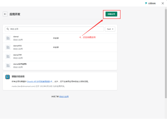Click the app icon for damai

tap(8, 38)
